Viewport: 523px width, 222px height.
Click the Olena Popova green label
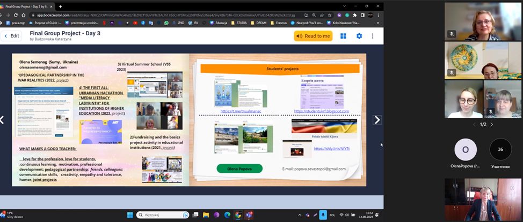coord(239,169)
